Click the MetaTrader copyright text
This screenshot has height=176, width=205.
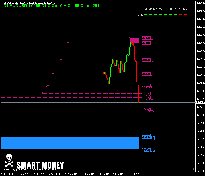coord(32,170)
